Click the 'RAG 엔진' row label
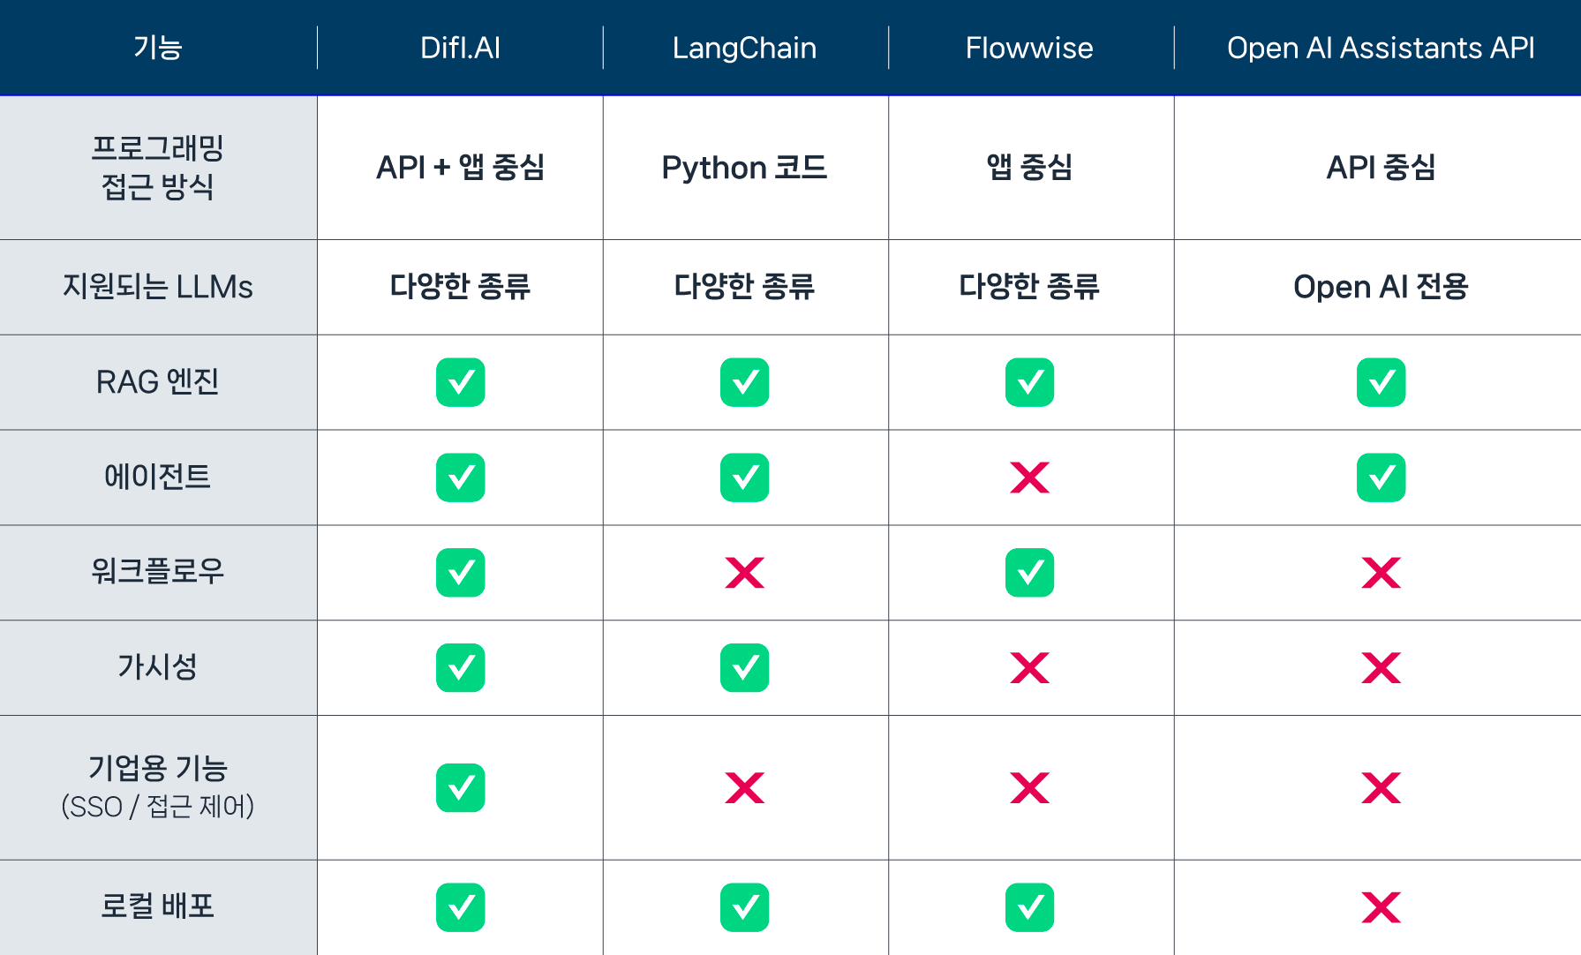Image resolution: width=1581 pixels, height=955 pixels. point(158,382)
